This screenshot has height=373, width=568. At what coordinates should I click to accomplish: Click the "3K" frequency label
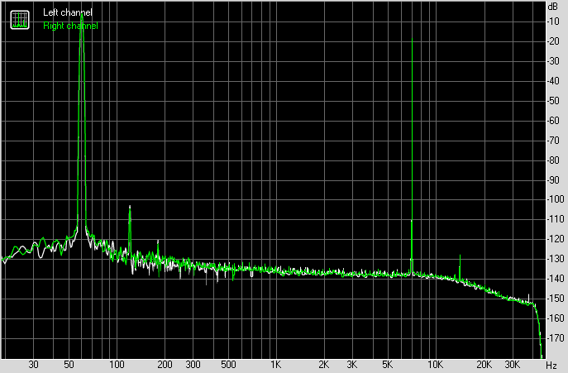[352, 365]
